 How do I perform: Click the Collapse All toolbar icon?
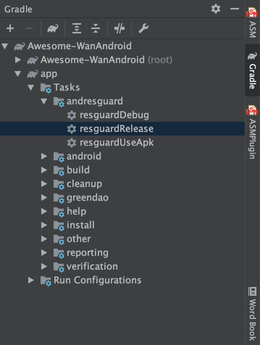coord(96,28)
